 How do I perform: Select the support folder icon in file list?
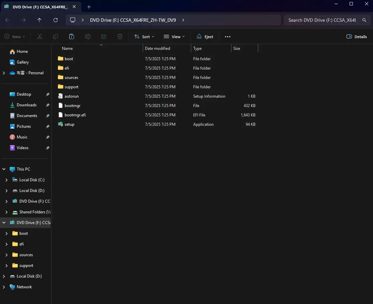pyautogui.click(x=60, y=87)
